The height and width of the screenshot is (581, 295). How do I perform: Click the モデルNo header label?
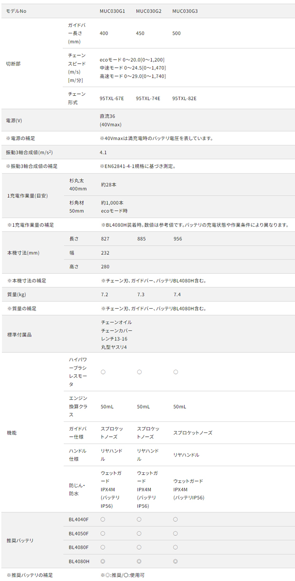(16, 10)
